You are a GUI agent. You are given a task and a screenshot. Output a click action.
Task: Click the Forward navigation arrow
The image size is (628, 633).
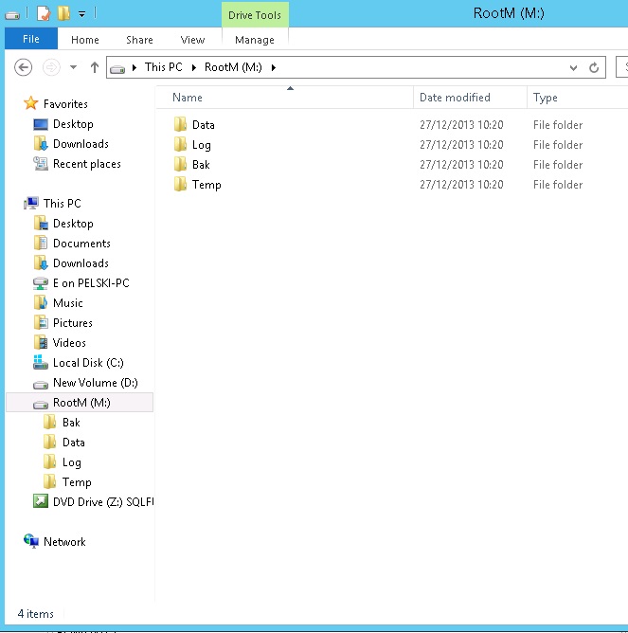pos(51,67)
